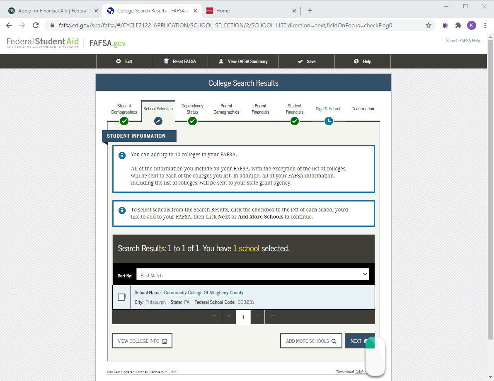494x381 pixels.
Task: Click Reset FAFSA in the toolbar
Action: [180, 61]
